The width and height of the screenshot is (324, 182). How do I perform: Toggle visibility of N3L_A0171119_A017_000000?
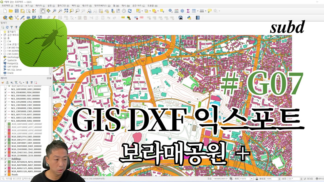coord(6,115)
